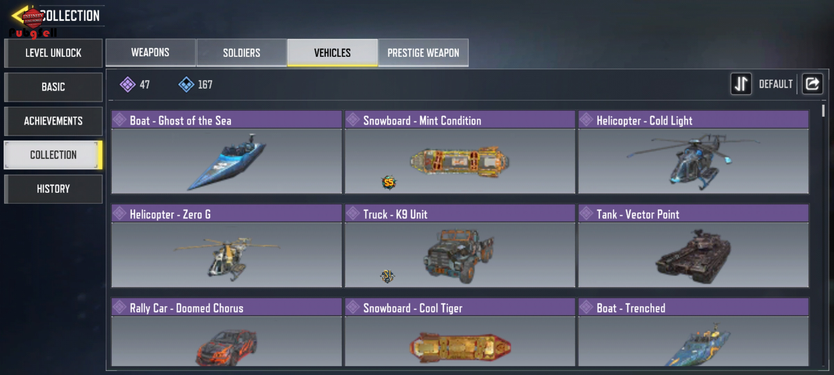Click the SS badge on Snowboard Mint Condition
Screen dimensions: 834x375
tap(389, 182)
